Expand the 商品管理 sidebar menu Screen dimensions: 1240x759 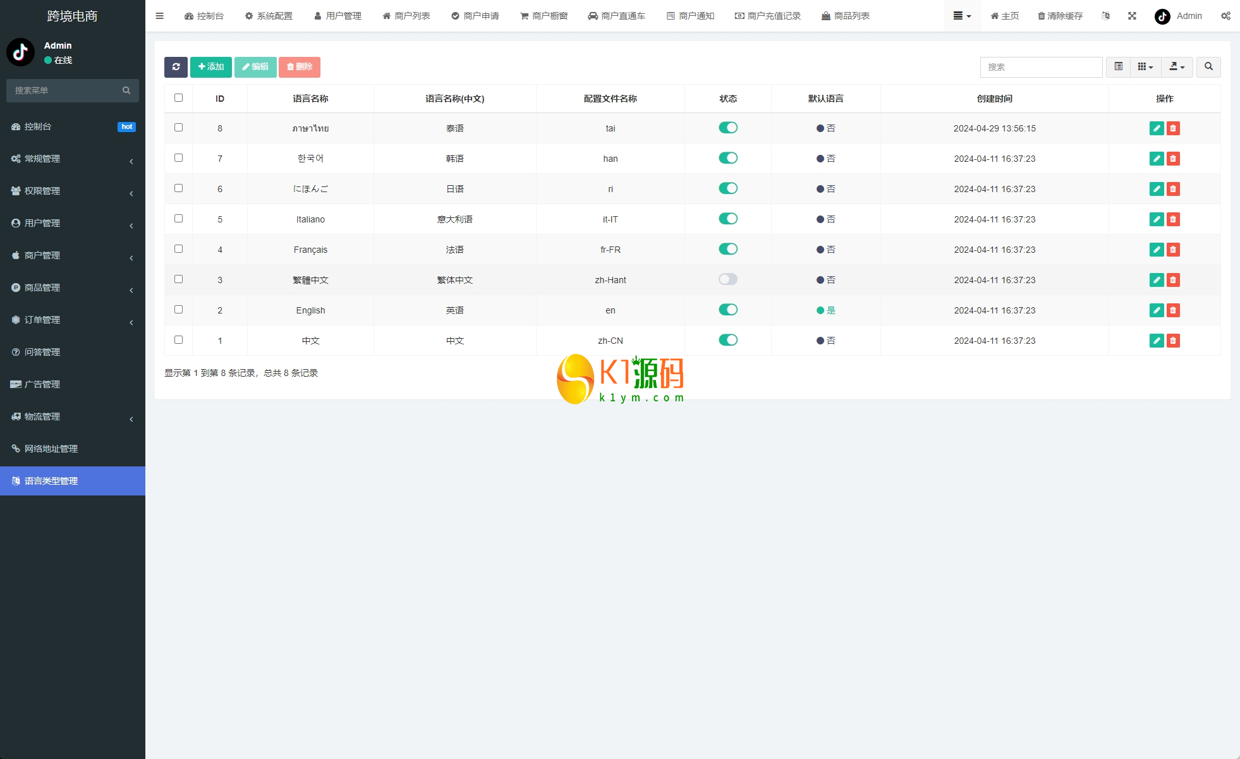click(72, 287)
